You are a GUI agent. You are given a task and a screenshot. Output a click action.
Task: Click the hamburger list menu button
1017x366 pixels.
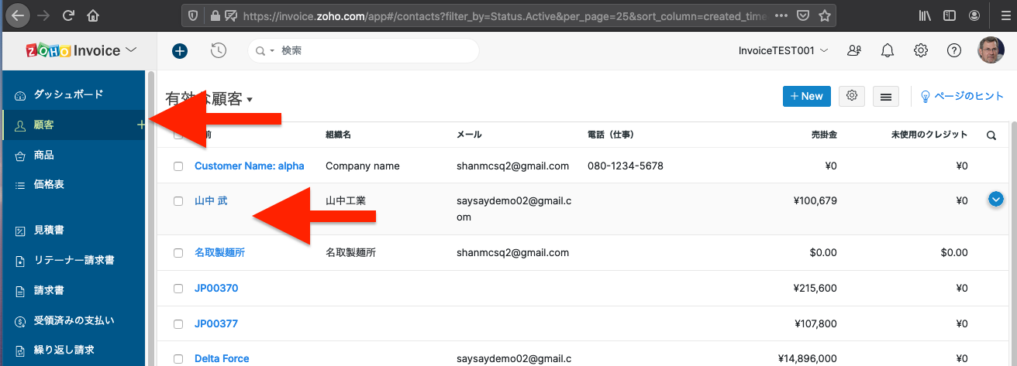point(886,96)
